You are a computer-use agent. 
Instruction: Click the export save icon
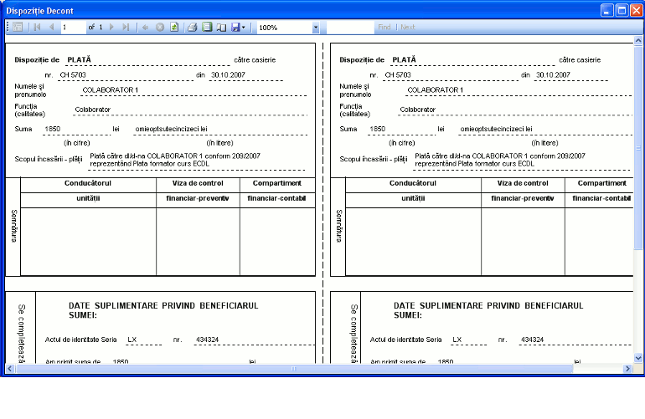click(235, 27)
